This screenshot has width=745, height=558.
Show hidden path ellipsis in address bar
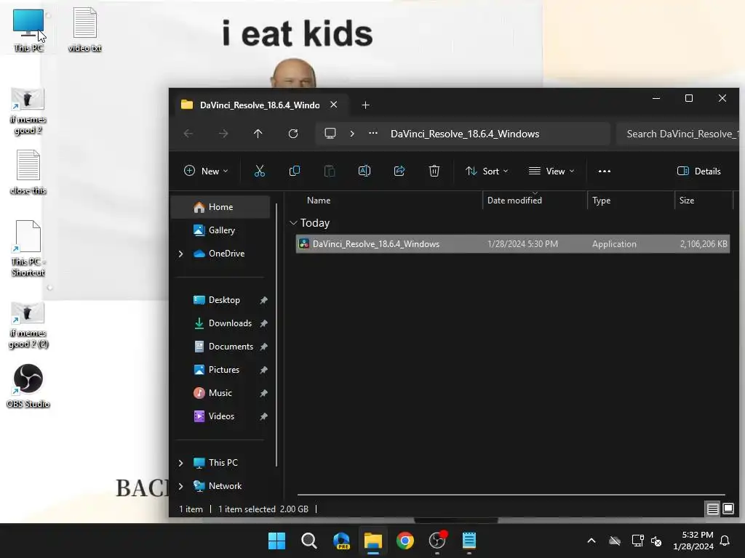373,134
